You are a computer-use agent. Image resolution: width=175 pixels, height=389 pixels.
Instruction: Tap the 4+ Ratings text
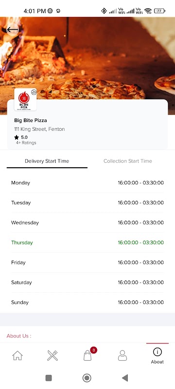point(26,142)
